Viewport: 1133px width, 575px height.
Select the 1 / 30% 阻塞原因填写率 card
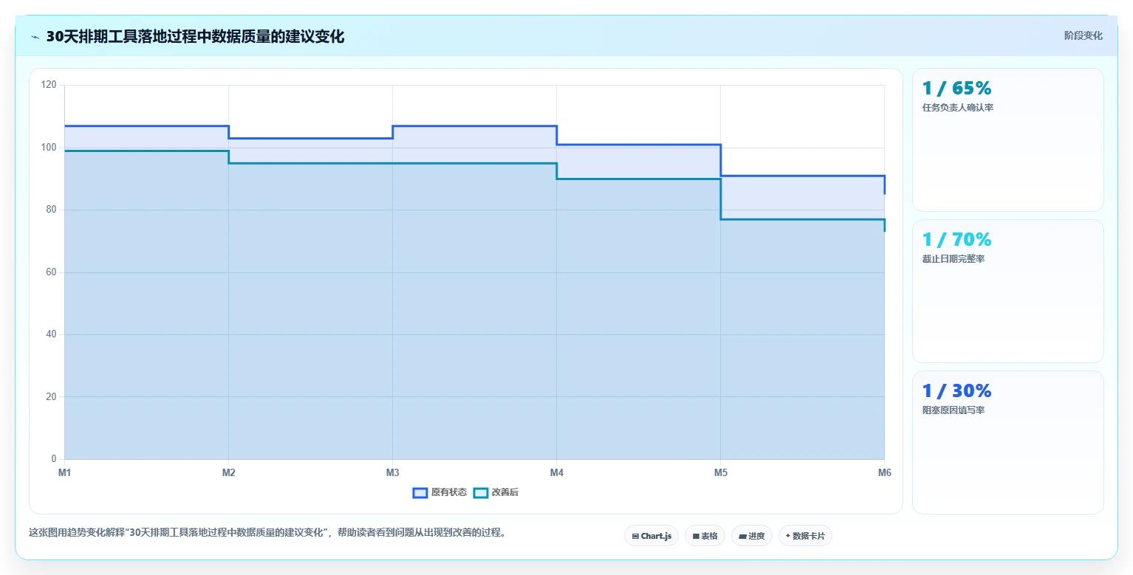tap(1008, 442)
